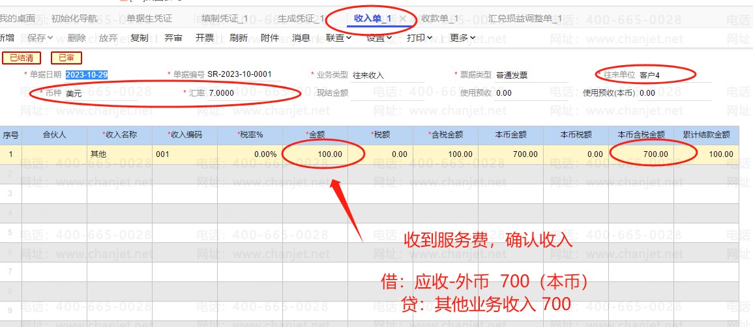This screenshot has height=327, width=753.
Task: Open the 收款单_1 tab
Action: [439, 19]
